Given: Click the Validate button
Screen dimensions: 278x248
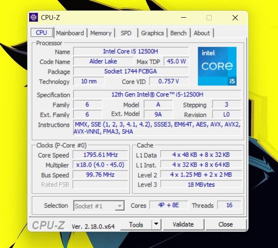Looking at the screenshot, I should [183, 225].
